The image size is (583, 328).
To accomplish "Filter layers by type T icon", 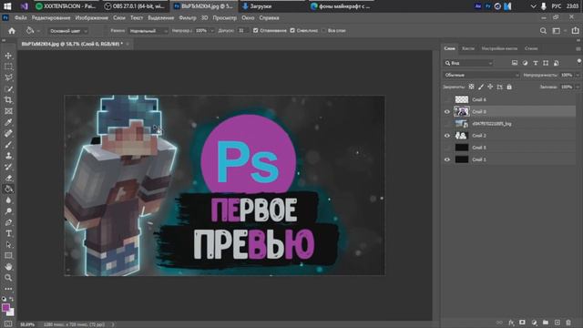I will [536, 63].
